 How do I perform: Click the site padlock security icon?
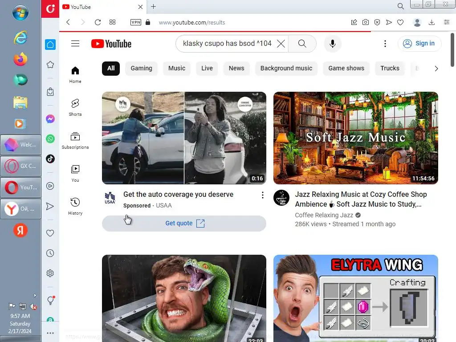tap(148, 22)
